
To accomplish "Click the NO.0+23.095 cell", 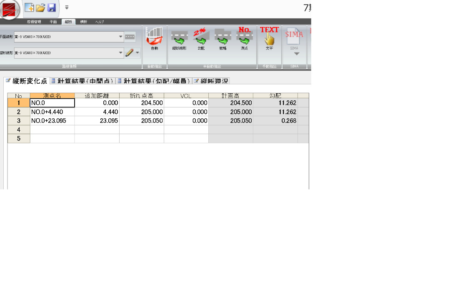I will point(52,120).
